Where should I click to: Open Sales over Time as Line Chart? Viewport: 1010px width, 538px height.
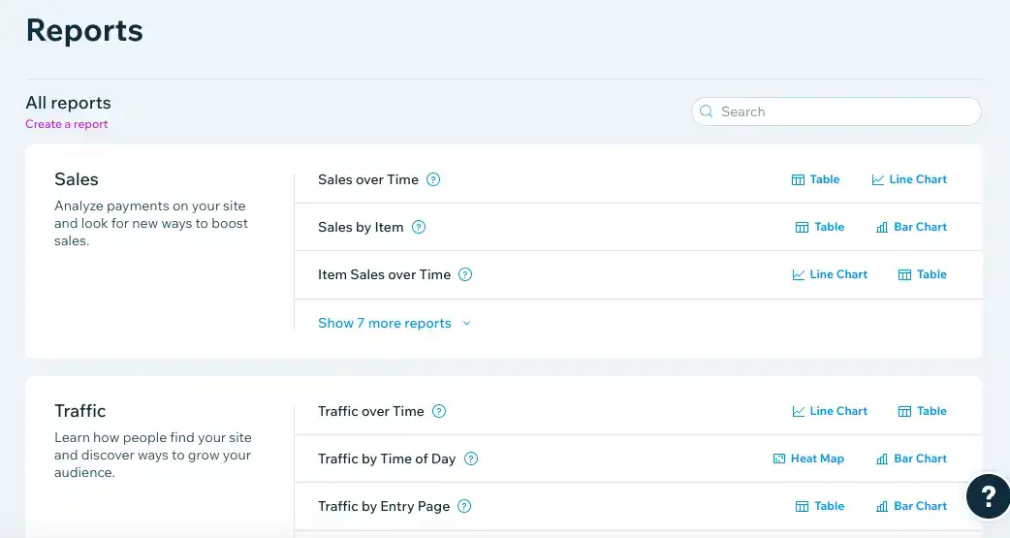click(x=909, y=179)
